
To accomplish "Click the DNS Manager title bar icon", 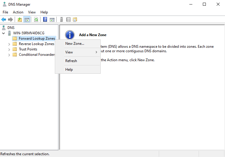I will pyautogui.click(x=4, y=4).
